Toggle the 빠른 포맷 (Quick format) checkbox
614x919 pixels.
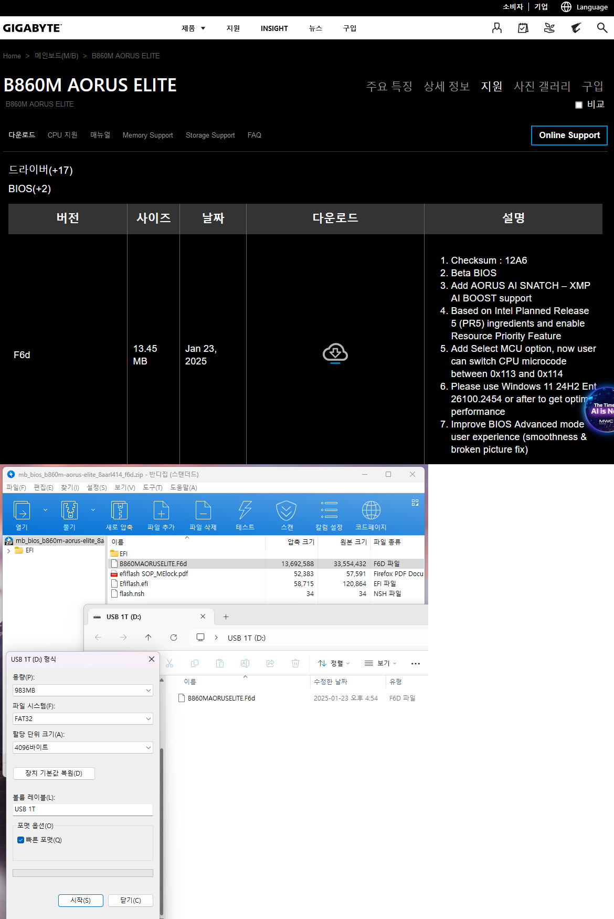(x=21, y=840)
